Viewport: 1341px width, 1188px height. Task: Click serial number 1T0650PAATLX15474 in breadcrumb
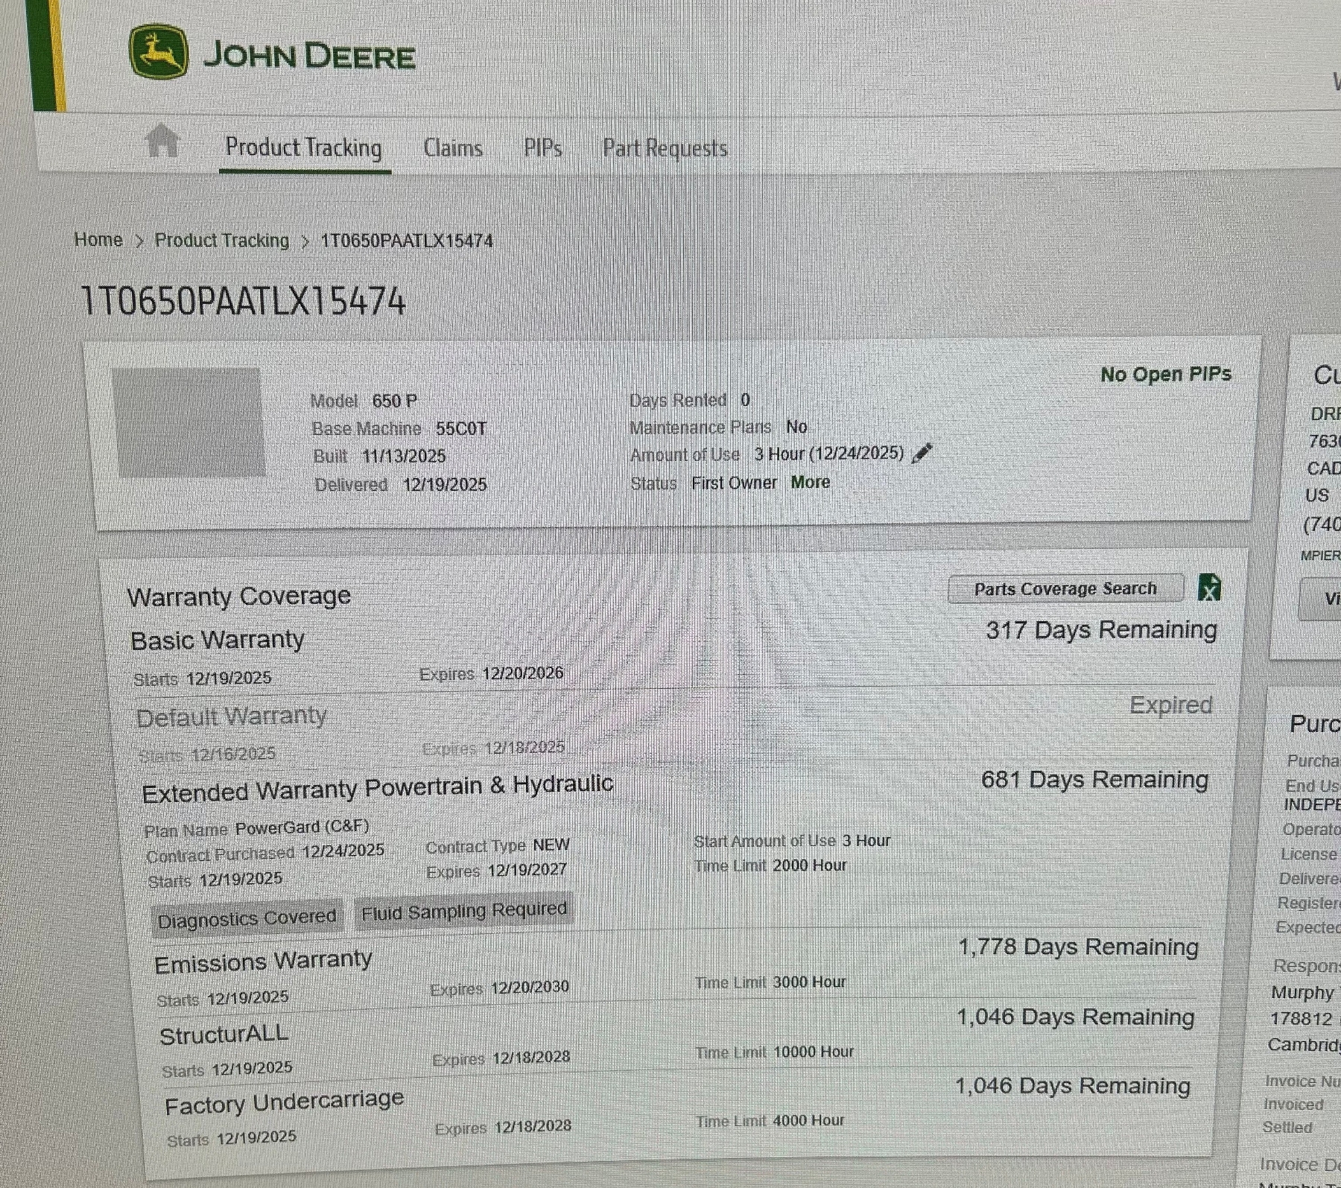click(407, 241)
